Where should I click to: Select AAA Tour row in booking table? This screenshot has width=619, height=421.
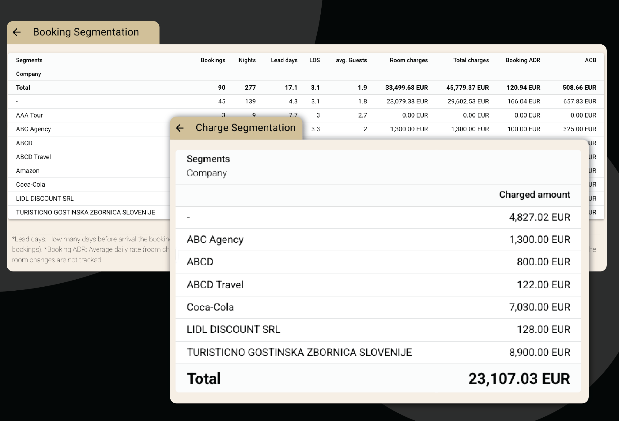coord(29,115)
